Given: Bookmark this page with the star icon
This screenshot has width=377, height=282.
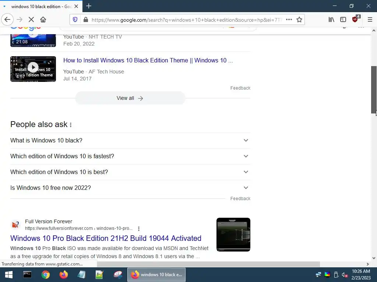Looking at the screenshot, I should pyautogui.click(x=299, y=20).
